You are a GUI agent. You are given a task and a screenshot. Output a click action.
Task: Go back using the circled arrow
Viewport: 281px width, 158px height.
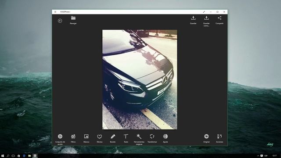click(x=60, y=21)
